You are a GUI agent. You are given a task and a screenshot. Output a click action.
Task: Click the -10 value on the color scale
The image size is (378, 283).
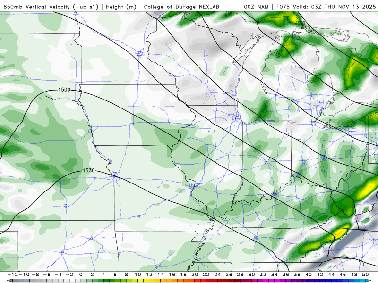click(x=24, y=275)
